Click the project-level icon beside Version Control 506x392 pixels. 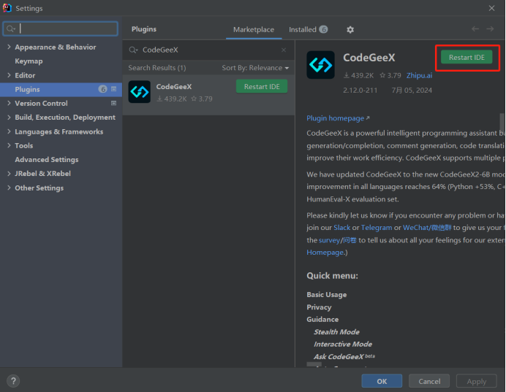pos(113,104)
